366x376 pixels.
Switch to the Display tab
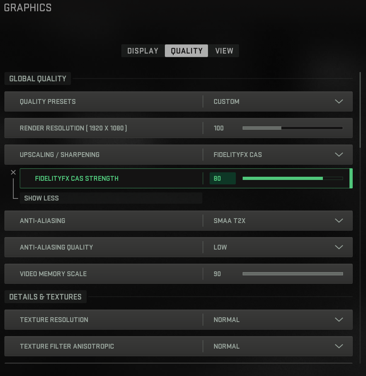pyautogui.click(x=143, y=51)
